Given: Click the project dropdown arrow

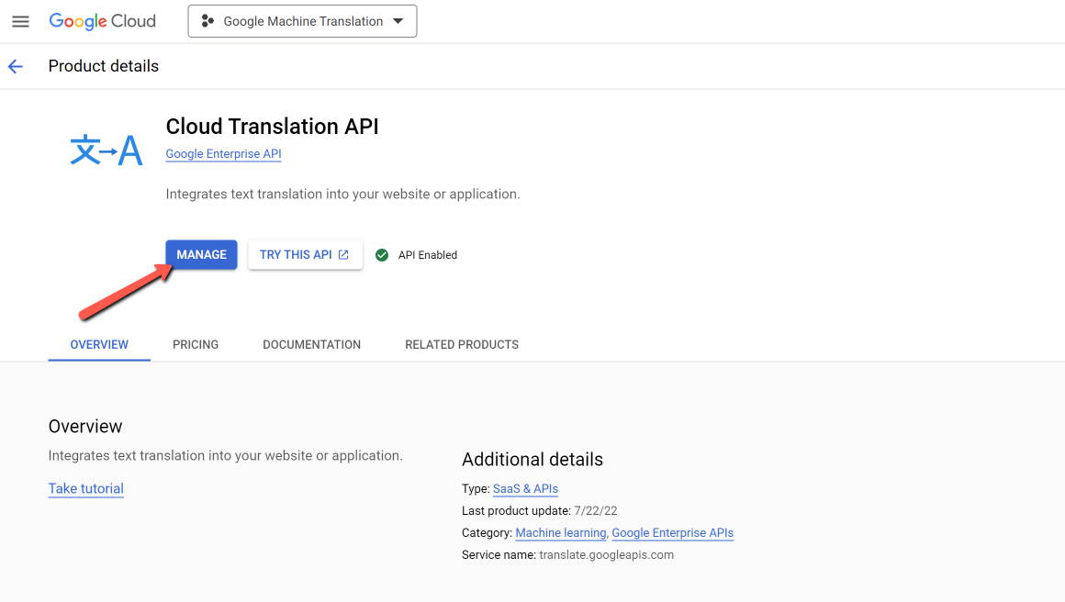Looking at the screenshot, I should click(x=398, y=22).
